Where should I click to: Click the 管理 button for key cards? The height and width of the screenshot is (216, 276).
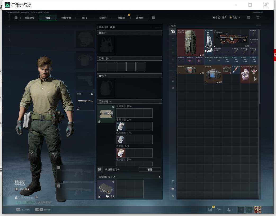(150, 170)
